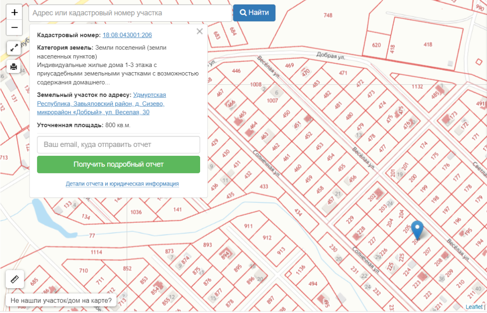The width and height of the screenshot is (487, 313).
Task: Select parcel 1036 on the map
Action: tap(136, 212)
